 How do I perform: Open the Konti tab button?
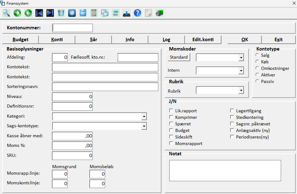click(x=57, y=40)
